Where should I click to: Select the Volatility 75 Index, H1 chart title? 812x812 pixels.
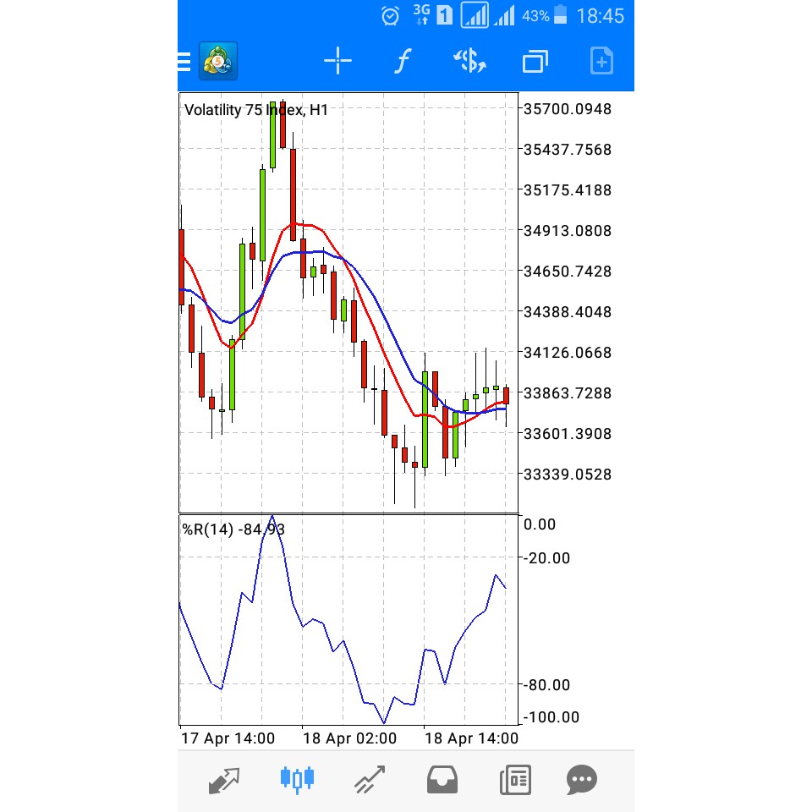point(255,109)
